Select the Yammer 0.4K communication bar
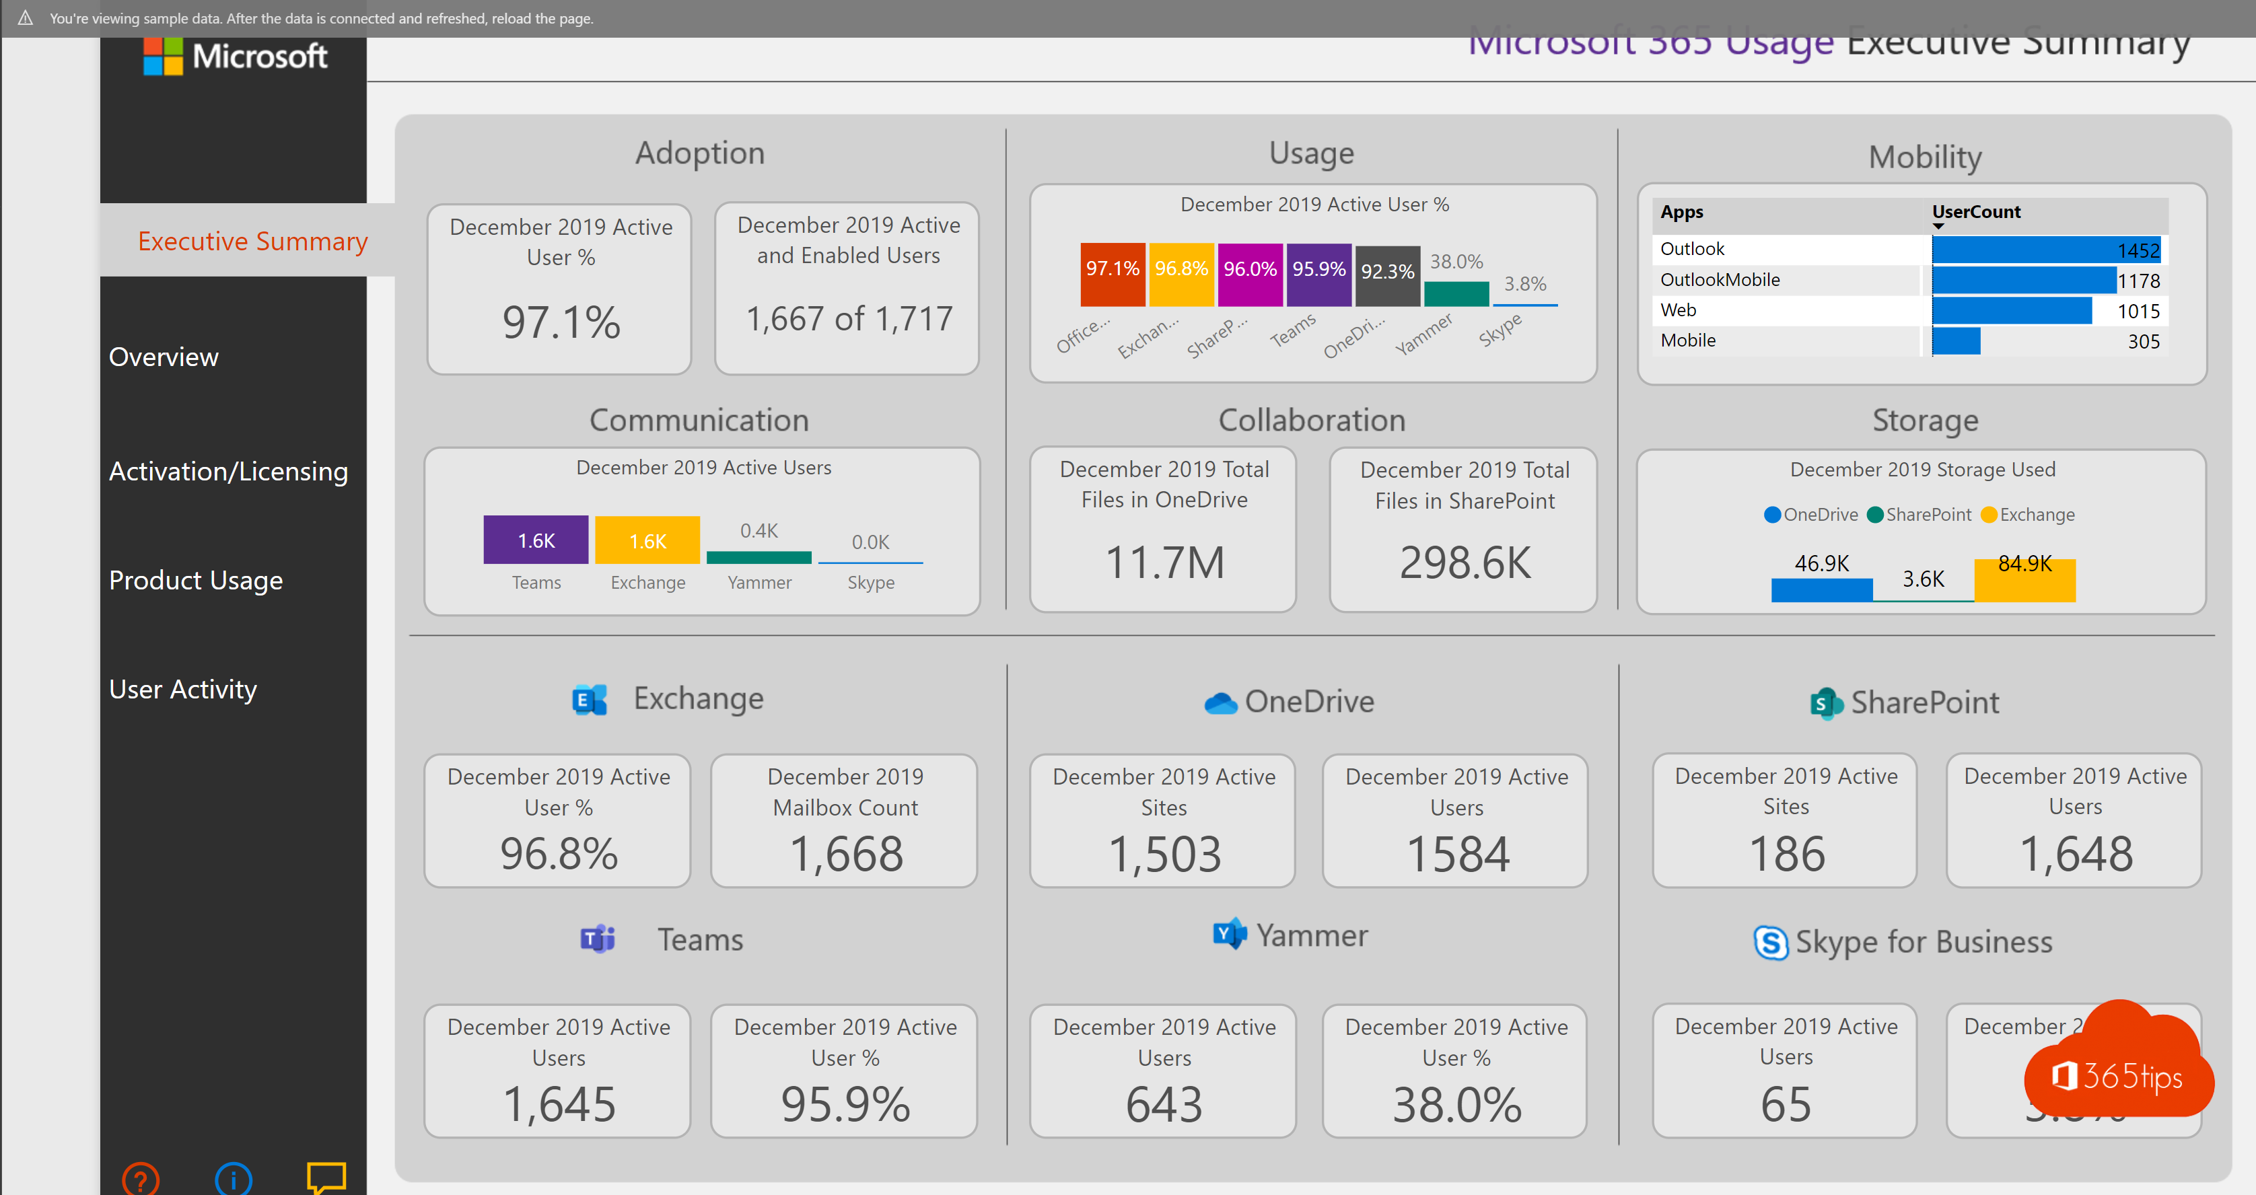Image resolution: width=2256 pixels, height=1195 pixels. tap(759, 558)
